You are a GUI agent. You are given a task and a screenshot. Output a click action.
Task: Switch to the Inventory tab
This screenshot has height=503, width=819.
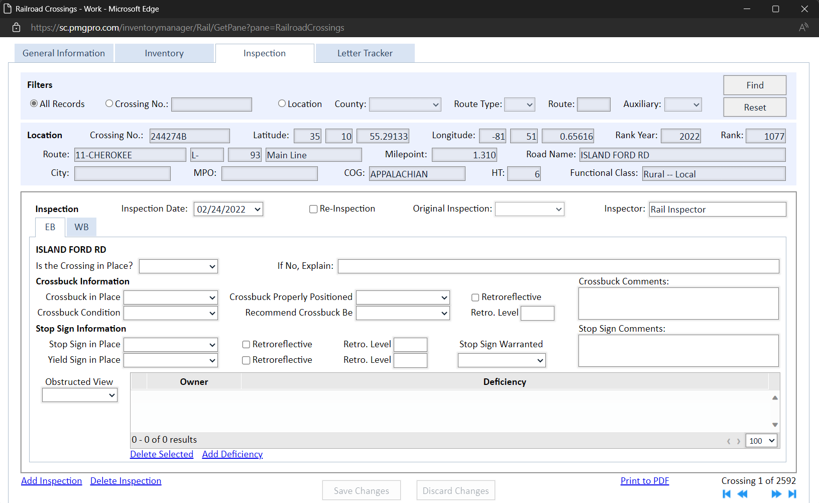(x=164, y=53)
